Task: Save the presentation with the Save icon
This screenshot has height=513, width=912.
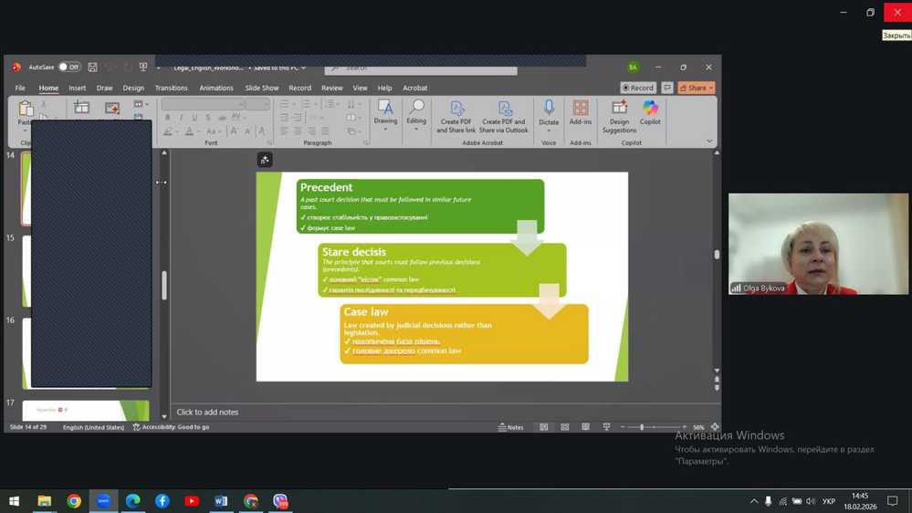Action: 92,68
